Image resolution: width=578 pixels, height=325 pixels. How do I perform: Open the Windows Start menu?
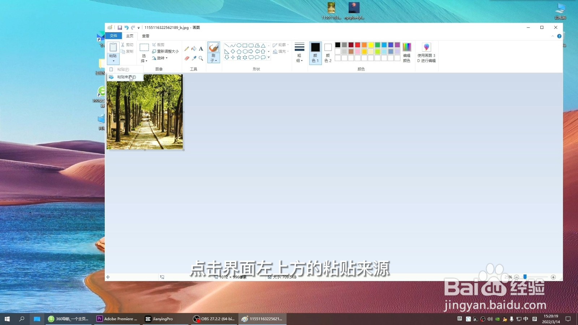[x=7, y=319]
